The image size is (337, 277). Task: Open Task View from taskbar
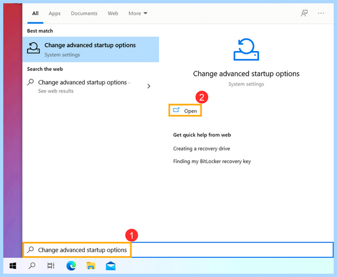point(51,266)
